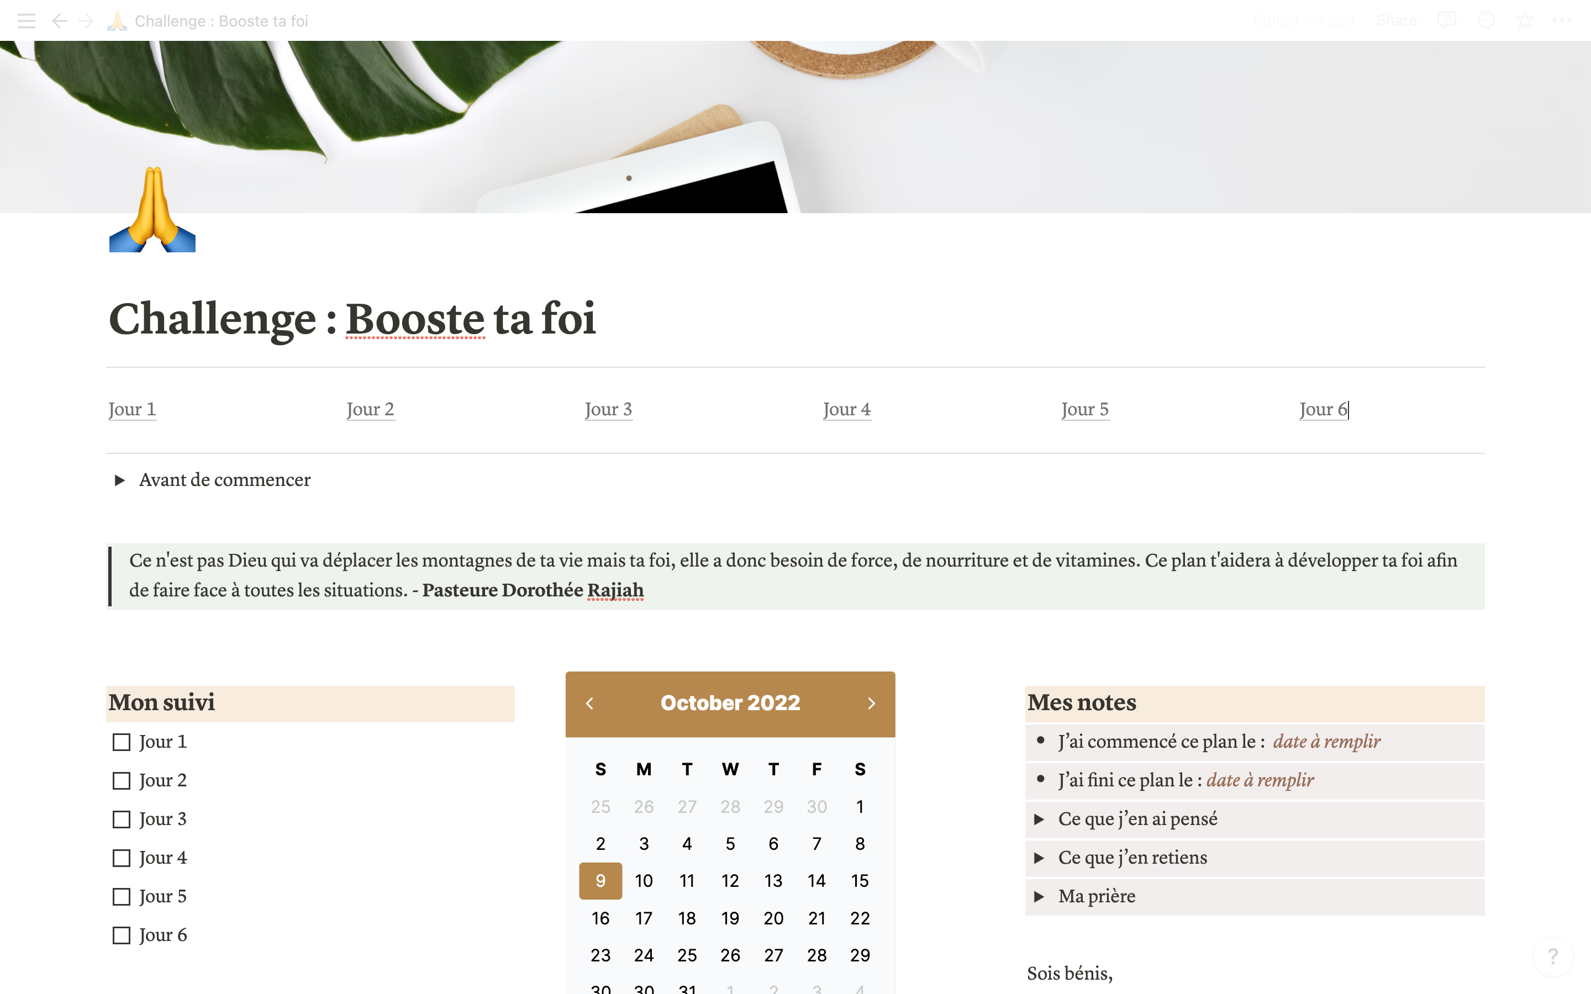Select October 20 in the calendar
1591x994 pixels.
(x=773, y=918)
